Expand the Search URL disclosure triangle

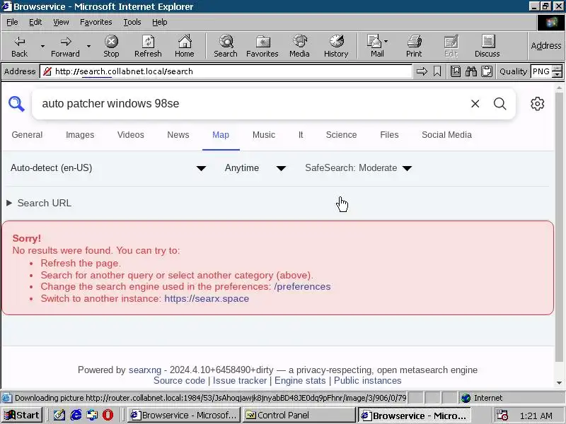[x=9, y=203]
